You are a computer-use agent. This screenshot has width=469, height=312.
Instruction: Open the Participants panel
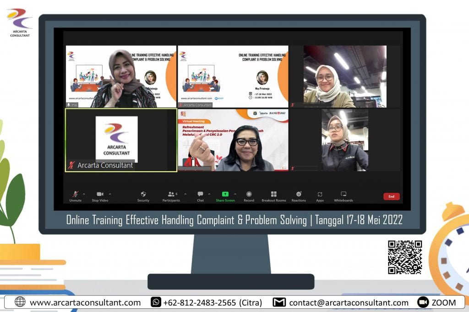pos(171,195)
